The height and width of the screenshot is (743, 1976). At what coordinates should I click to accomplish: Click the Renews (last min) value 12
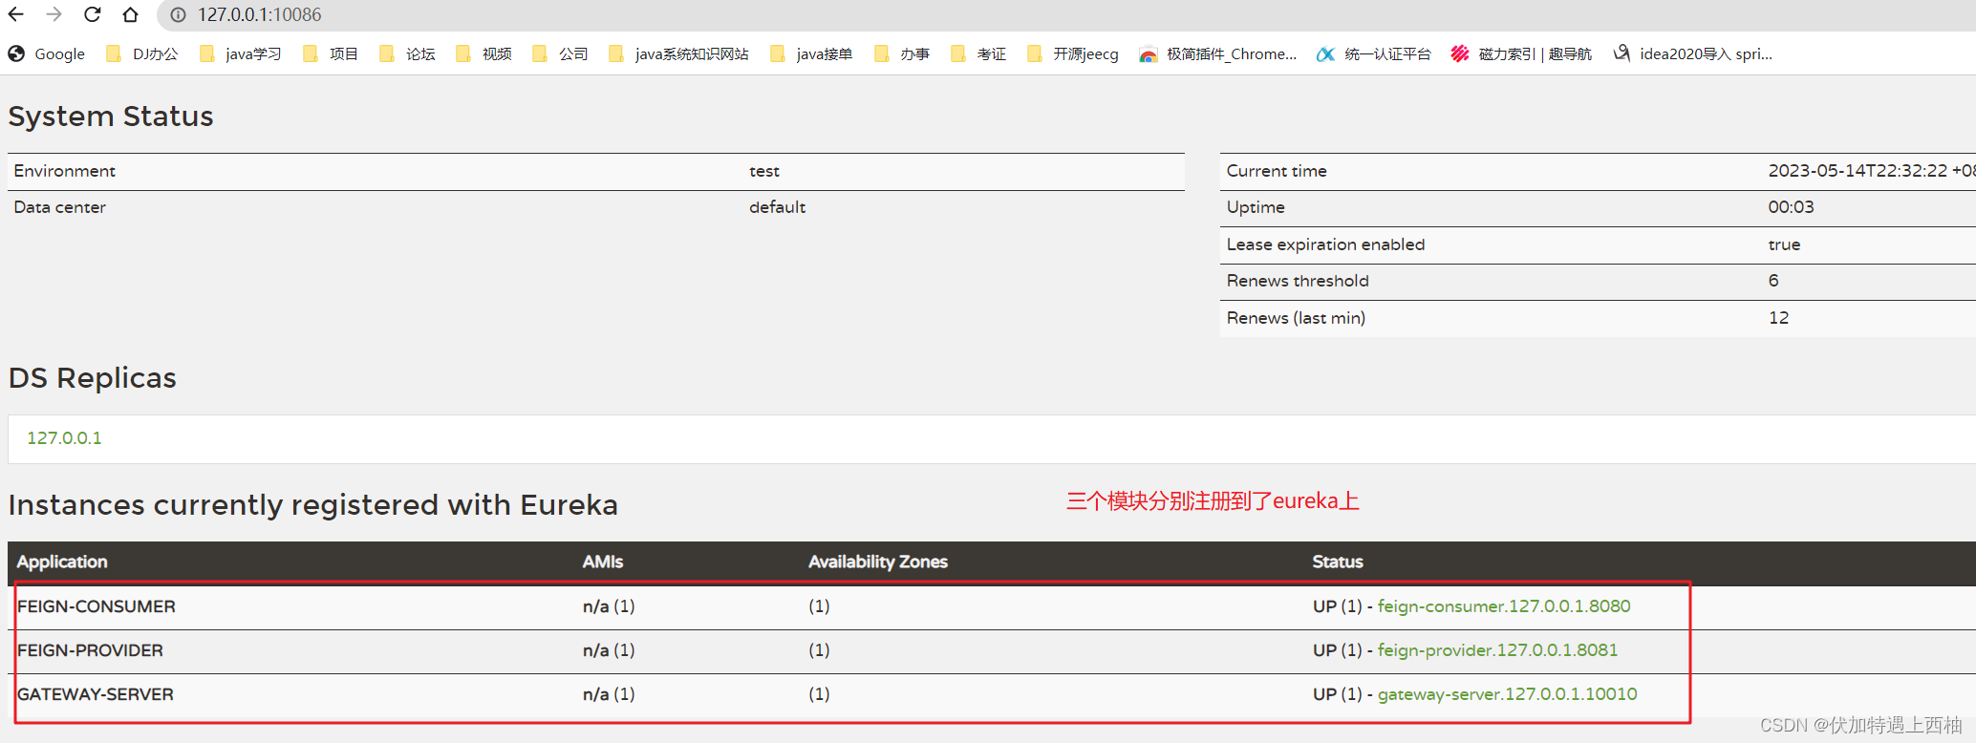(1778, 318)
